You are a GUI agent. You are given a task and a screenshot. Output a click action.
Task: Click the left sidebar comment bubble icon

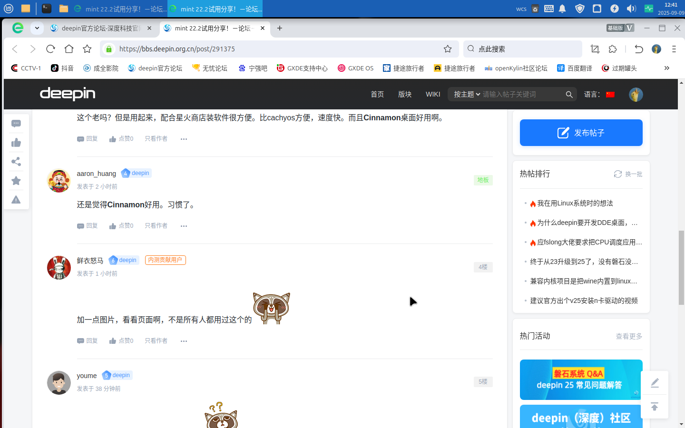click(16, 124)
